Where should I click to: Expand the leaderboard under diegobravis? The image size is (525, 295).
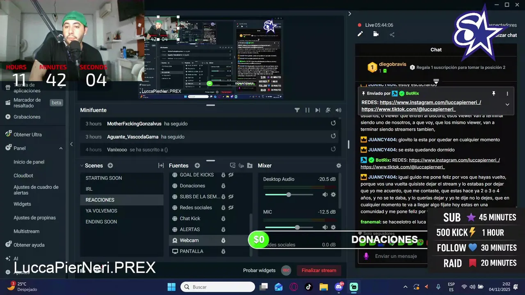(436, 81)
